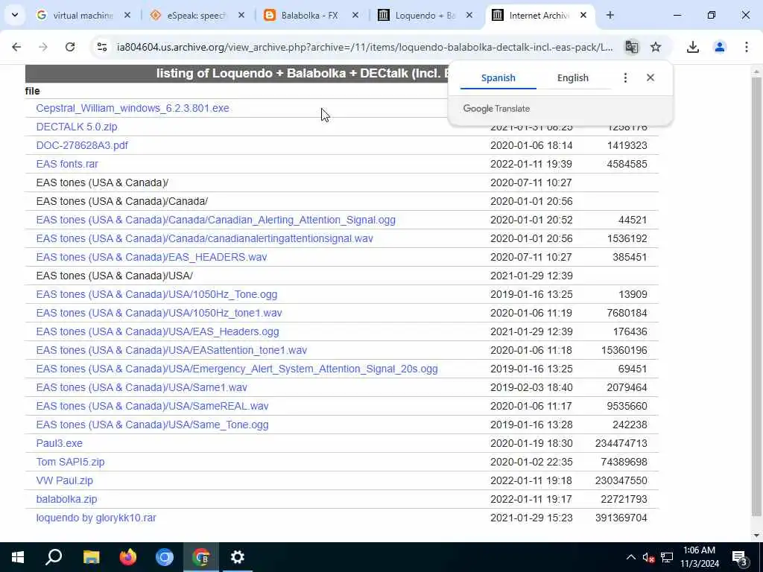Click the EAS tones (USA & Canada)/Canada/ folder row
The image size is (763, 572).
tap(341, 201)
